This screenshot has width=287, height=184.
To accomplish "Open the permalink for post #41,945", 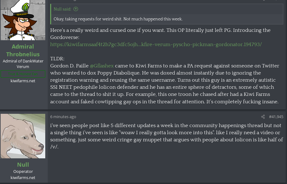I will (x=276, y=117).
